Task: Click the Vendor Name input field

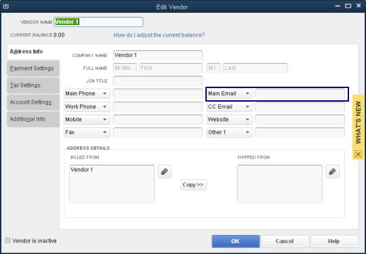Action: [x=98, y=22]
